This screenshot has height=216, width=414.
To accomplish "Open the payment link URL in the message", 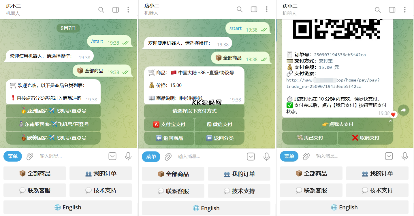I will (x=333, y=83).
